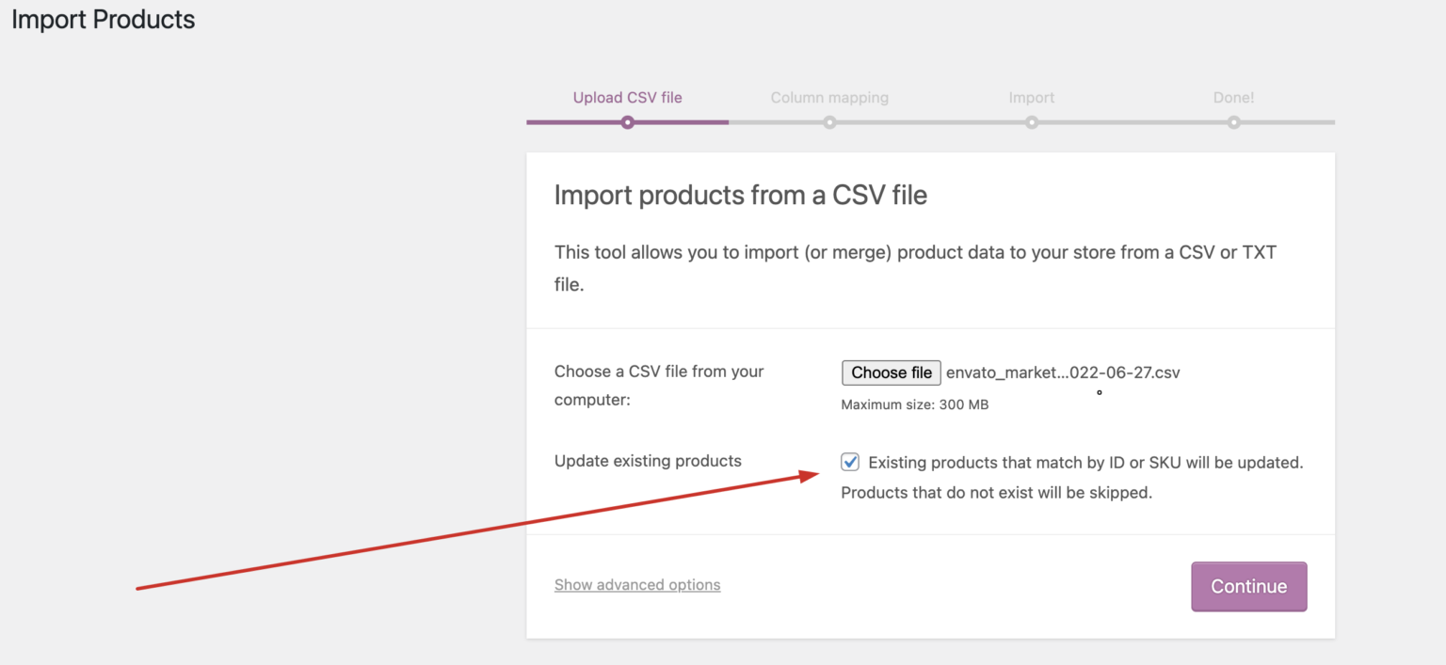This screenshot has width=1446, height=665.
Task: Click the Column mapping step marker dot
Action: click(x=829, y=121)
